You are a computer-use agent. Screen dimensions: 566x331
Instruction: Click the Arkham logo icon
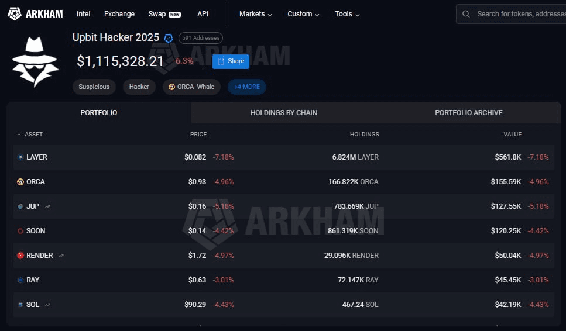pyautogui.click(x=15, y=13)
